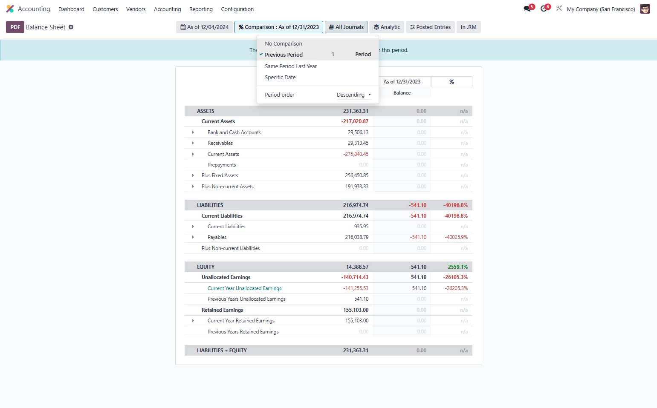
Task: Open the Balance Sheet settings gear
Action: pos(71,27)
